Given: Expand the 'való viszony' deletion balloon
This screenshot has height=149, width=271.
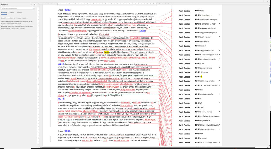Looking at the screenshot, I should 219,37.
